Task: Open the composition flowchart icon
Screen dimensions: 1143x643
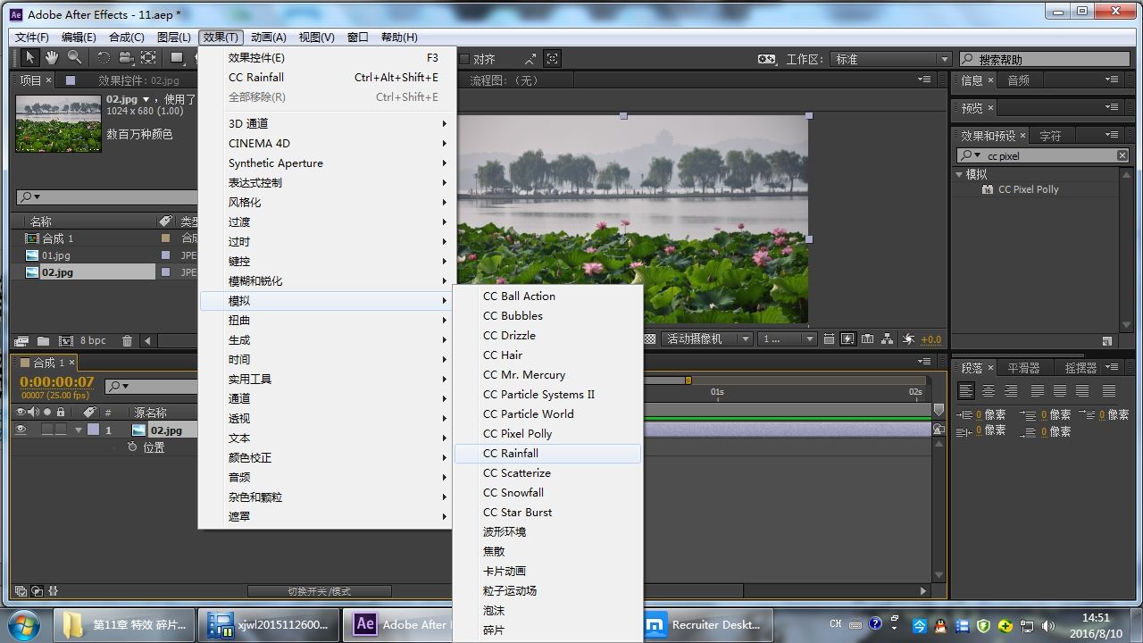Action: pos(887,339)
